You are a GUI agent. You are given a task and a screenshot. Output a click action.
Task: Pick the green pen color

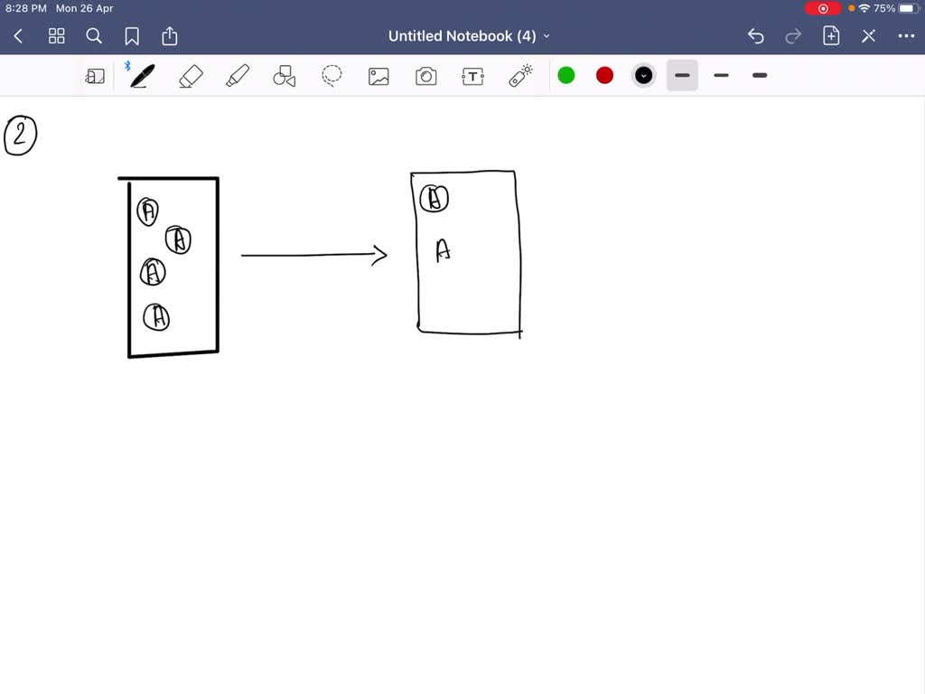click(x=566, y=76)
